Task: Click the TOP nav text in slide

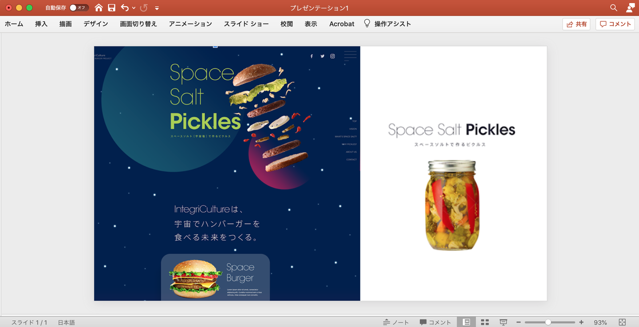Action: pos(355,121)
